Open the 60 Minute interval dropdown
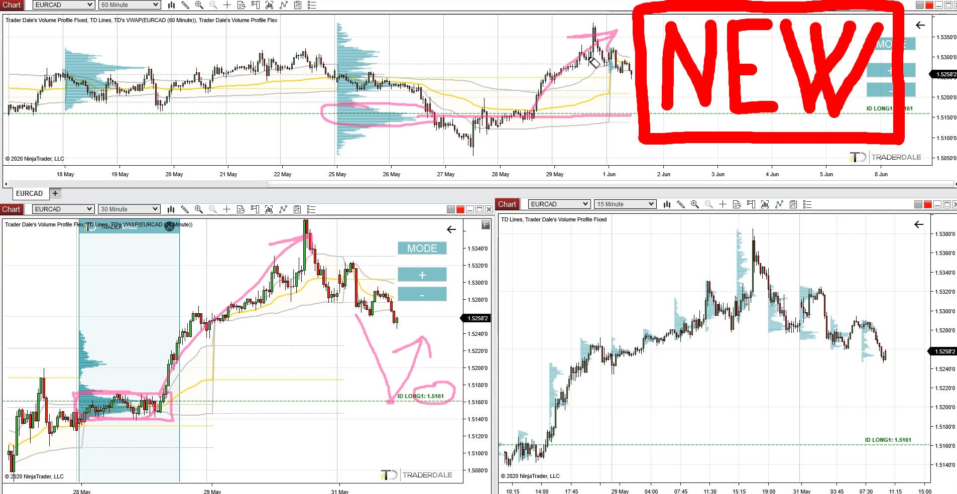 tap(130, 5)
